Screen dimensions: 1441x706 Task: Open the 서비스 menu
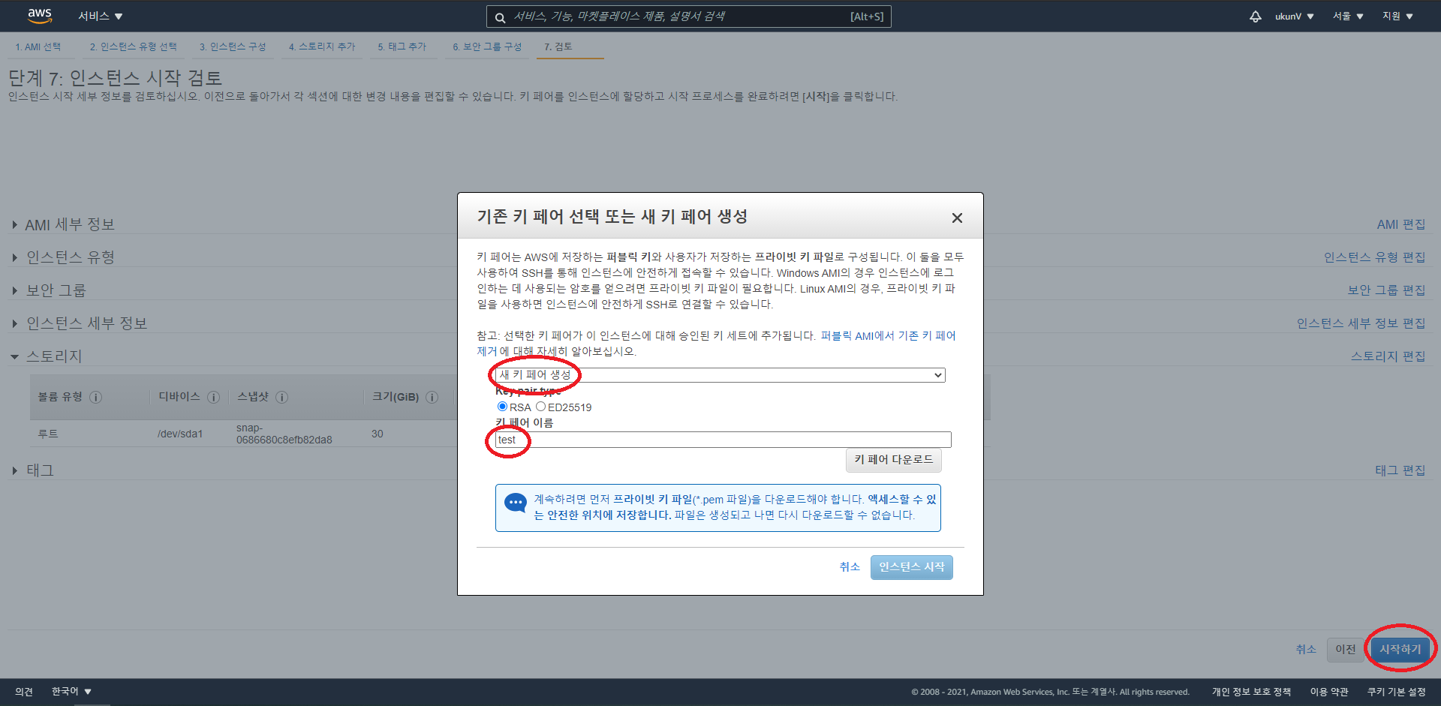[100, 16]
